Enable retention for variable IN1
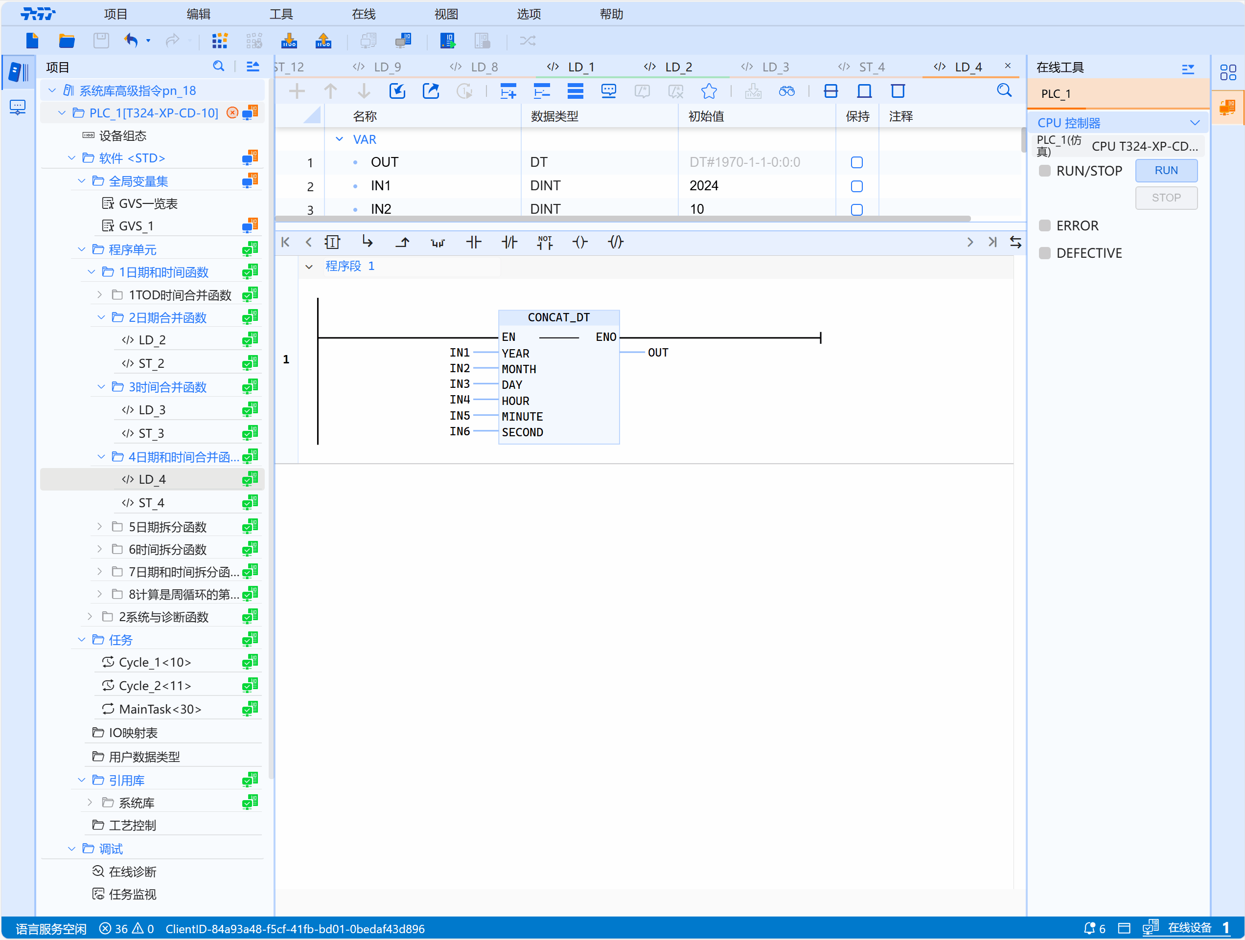The height and width of the screenshot is (940, 1245). point(856,186)
